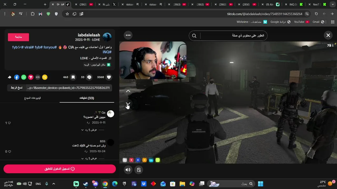337x189 pixels.
Task: Click the #INQ hashtag
Action: click(x=107, y=52)
